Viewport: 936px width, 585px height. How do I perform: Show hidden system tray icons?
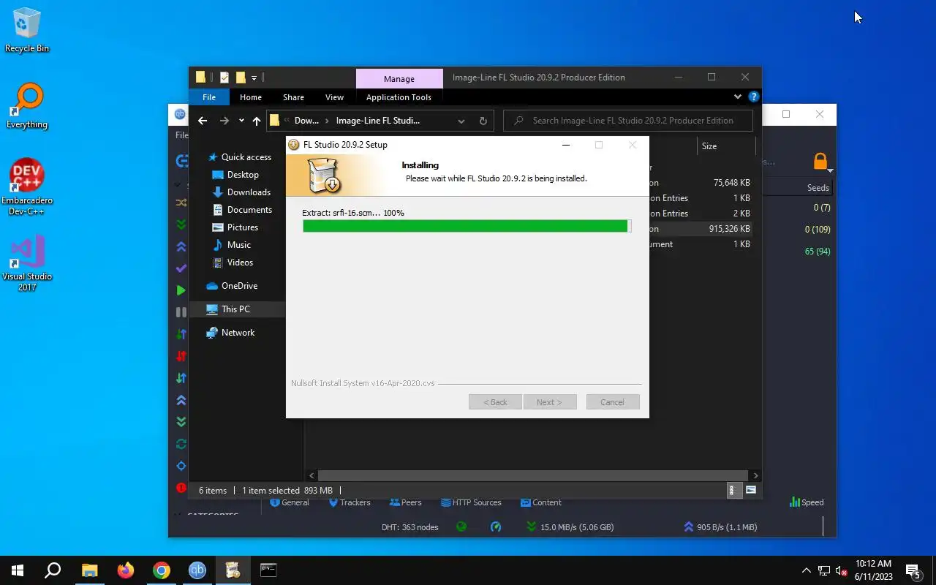point(806,570)
